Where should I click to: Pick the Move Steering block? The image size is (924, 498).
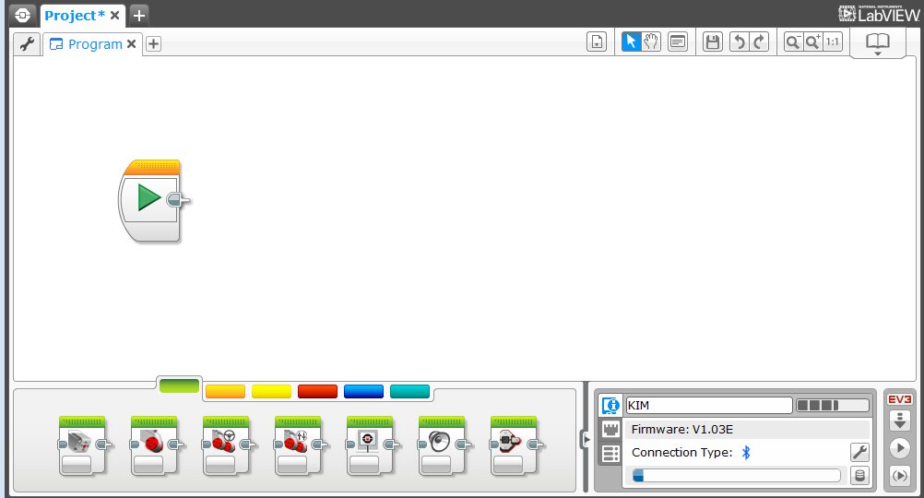tap(225, 445)
